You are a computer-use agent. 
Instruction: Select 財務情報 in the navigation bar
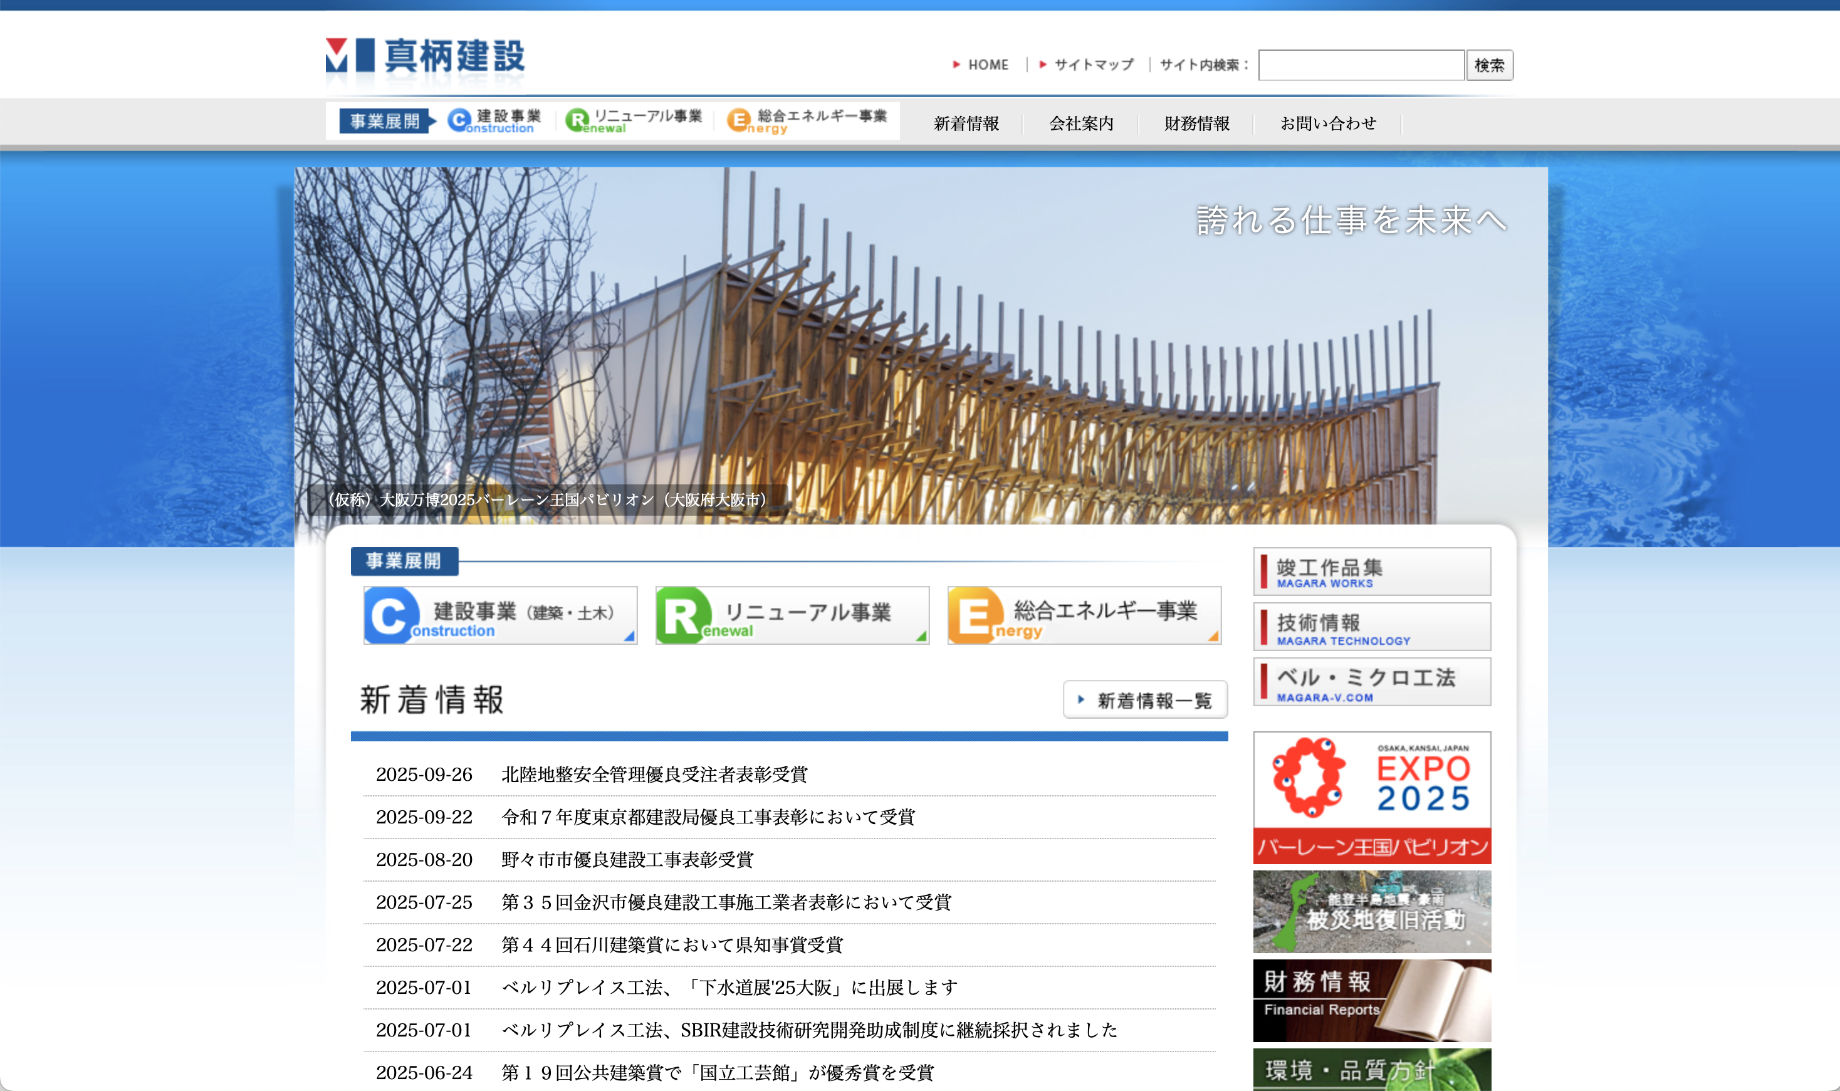click(1196, 123)
